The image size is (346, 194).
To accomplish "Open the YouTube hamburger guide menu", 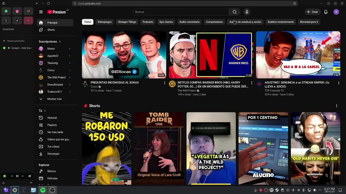I will 41,12.
